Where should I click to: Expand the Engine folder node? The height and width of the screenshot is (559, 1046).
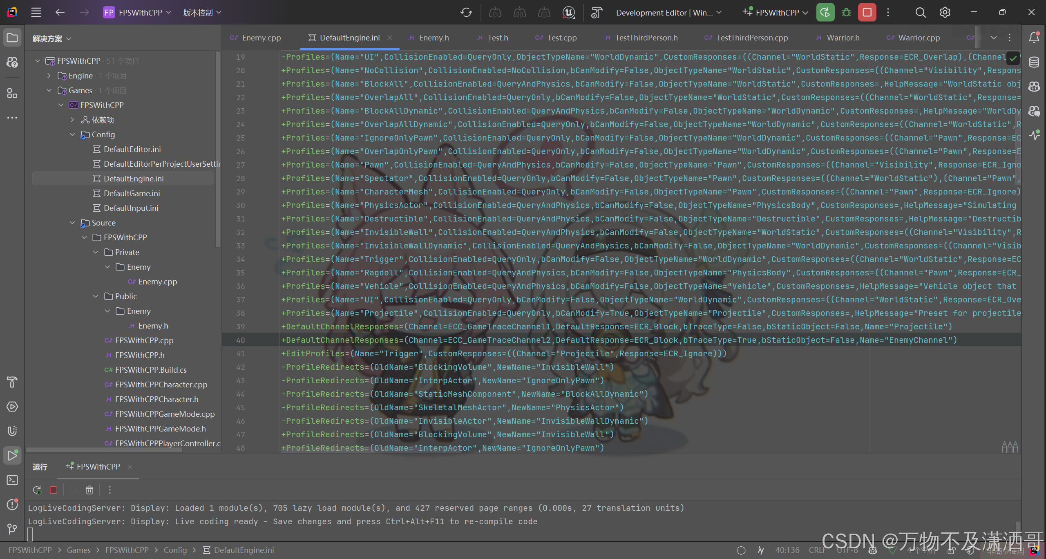click(49, 76)
